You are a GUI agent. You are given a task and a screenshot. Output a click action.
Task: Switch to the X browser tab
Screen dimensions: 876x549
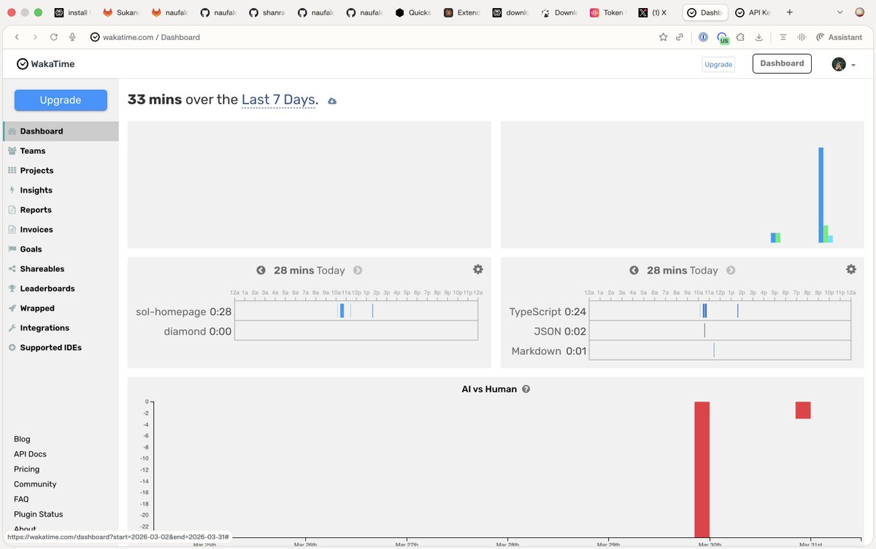tap(653, 12)
